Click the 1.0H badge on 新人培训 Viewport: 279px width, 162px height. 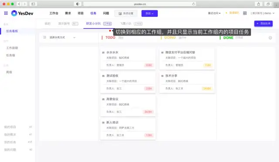[x=149, y=135]
